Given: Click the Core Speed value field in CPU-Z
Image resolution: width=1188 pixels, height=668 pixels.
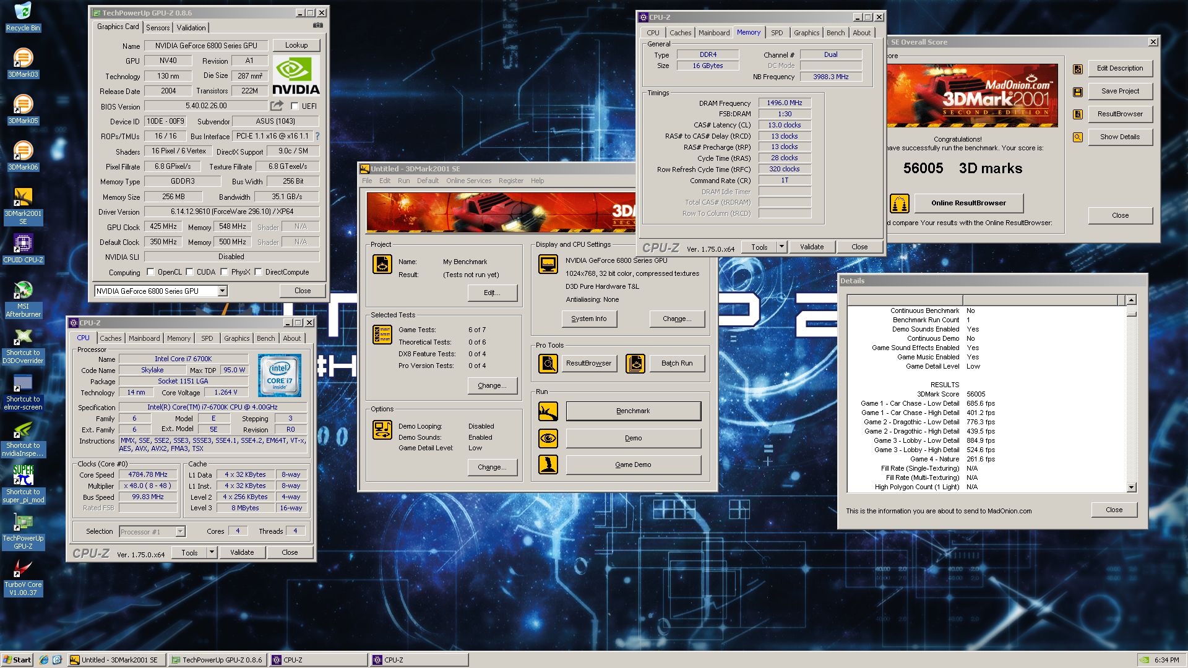Looking at the screenshot, I should (x=148, y=475).
